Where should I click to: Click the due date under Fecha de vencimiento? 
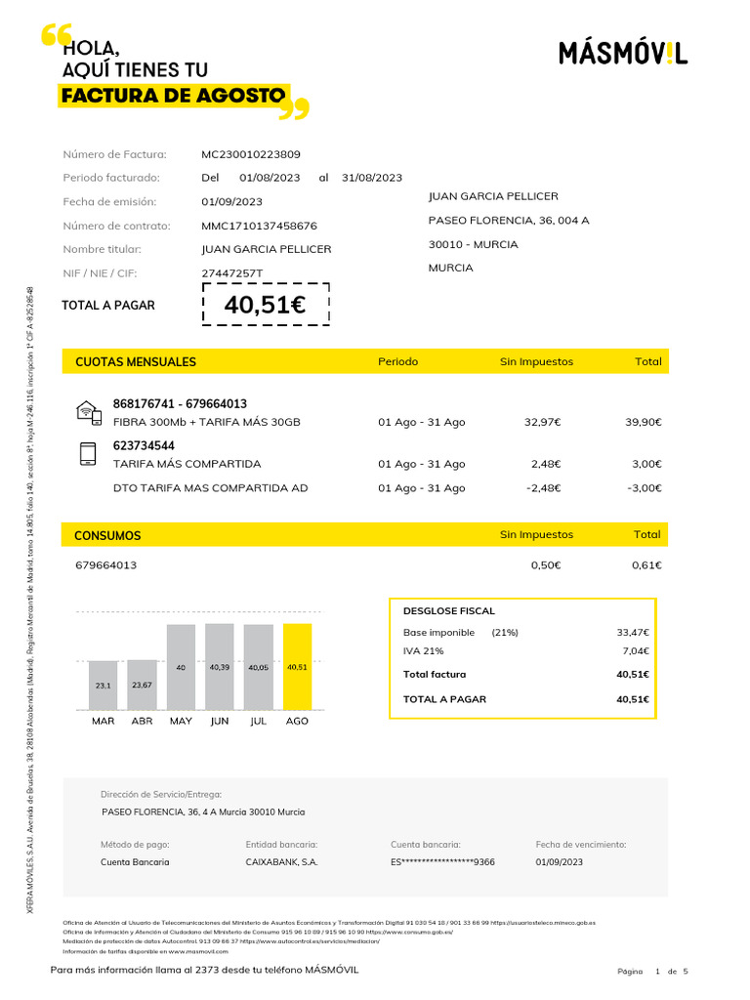click(x=560, y=862)
